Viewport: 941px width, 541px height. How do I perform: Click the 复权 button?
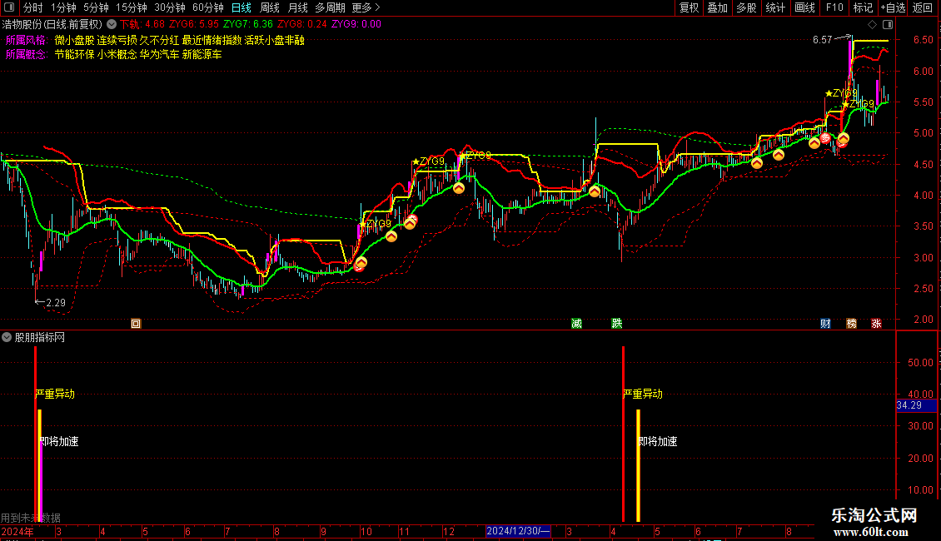tap(689, 7)
